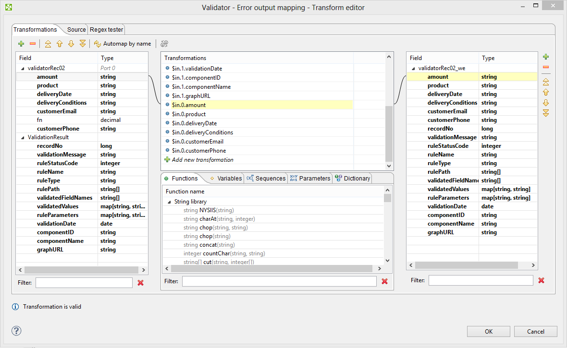The image size is (567, 348).
Task: Collapse the String library function group
Action: 169,202
